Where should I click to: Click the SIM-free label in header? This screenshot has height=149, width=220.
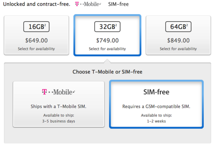118,4
